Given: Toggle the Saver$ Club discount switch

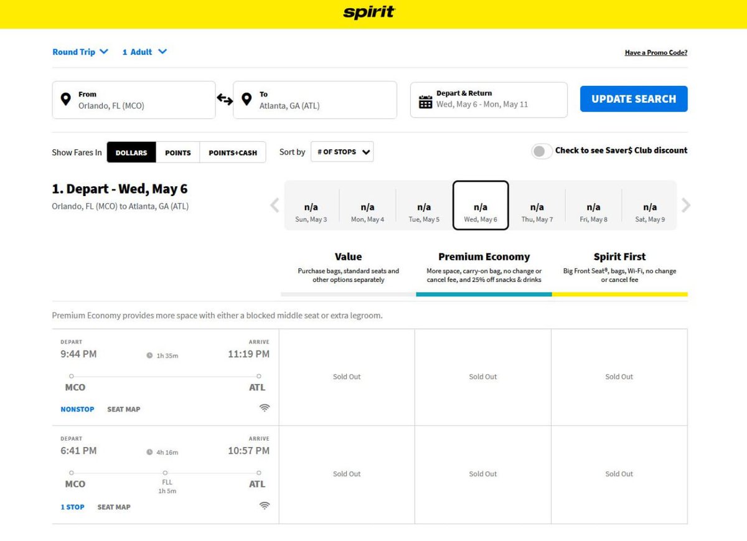Looking at the screenshot, I should pos(542,151).
